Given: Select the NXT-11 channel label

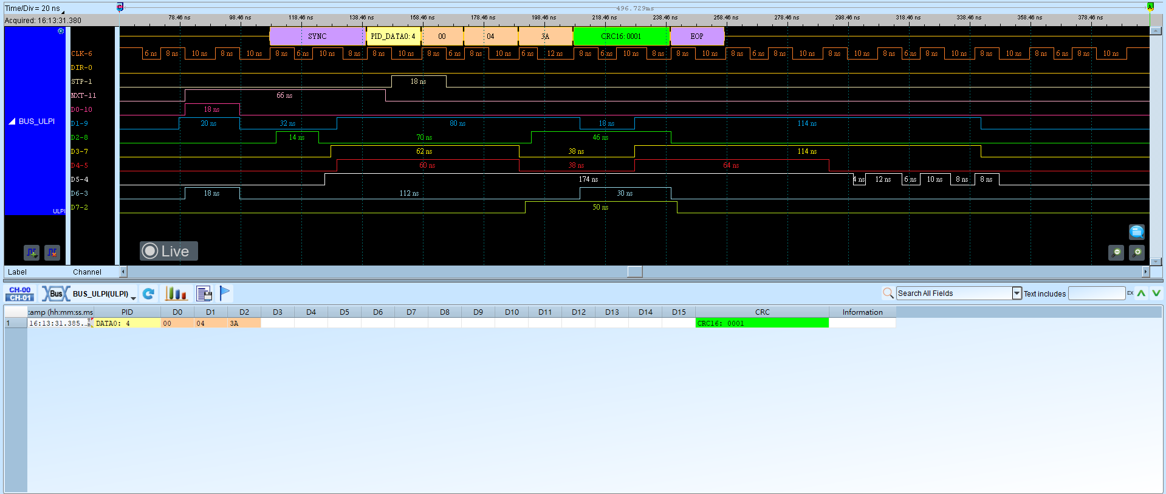Looking at the screenshot, I should point(83,95).
